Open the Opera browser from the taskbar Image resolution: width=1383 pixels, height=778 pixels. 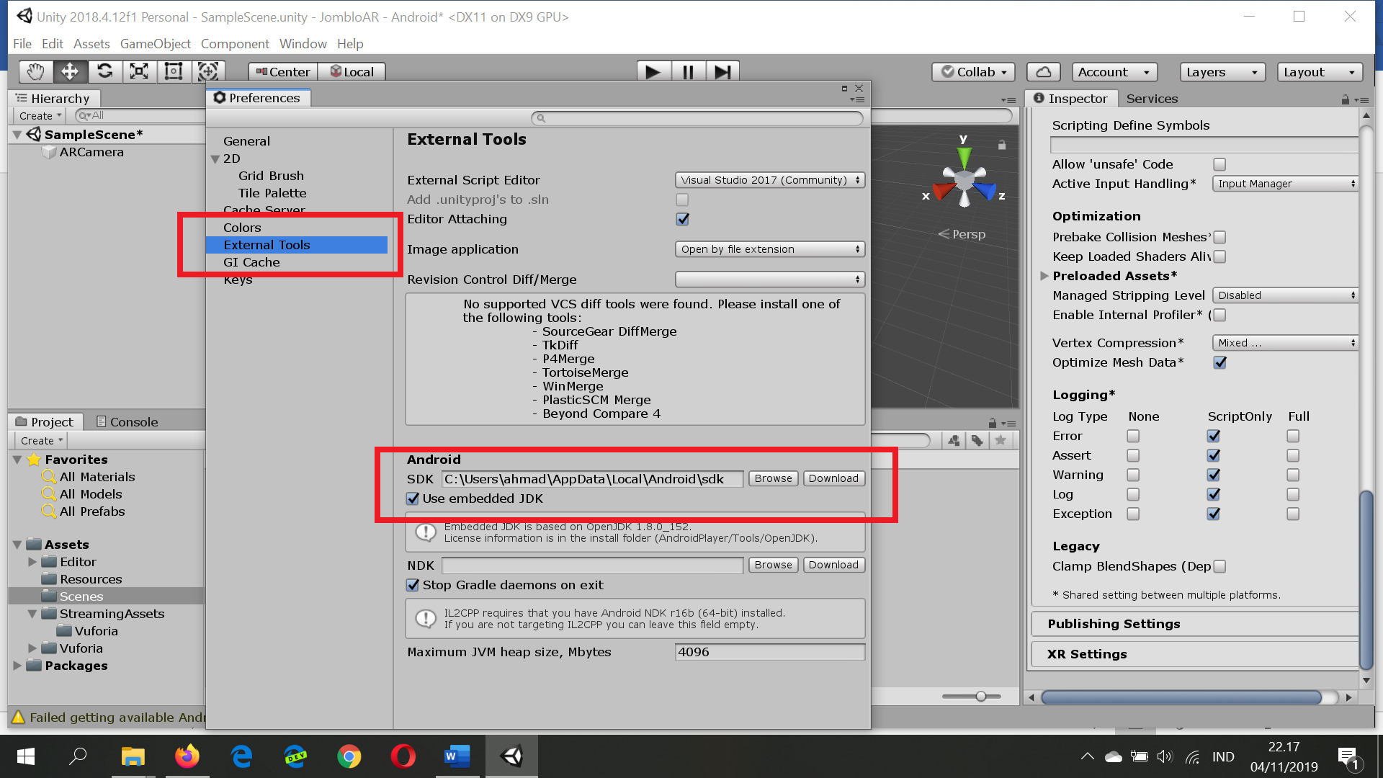(403, 756)
